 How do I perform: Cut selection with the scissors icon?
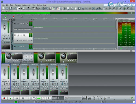pyautogui.click(x=72, y=8)
